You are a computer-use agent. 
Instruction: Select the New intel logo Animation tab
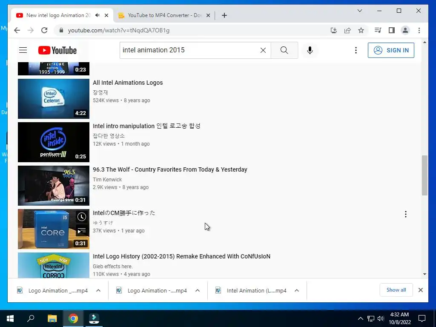58,15
